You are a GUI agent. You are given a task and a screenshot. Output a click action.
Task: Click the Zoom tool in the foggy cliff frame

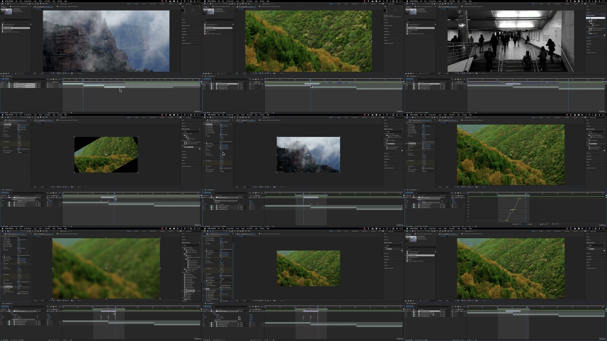click(10, 4)
